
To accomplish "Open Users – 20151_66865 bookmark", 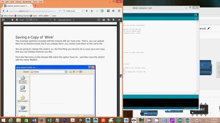I will 39,16.
